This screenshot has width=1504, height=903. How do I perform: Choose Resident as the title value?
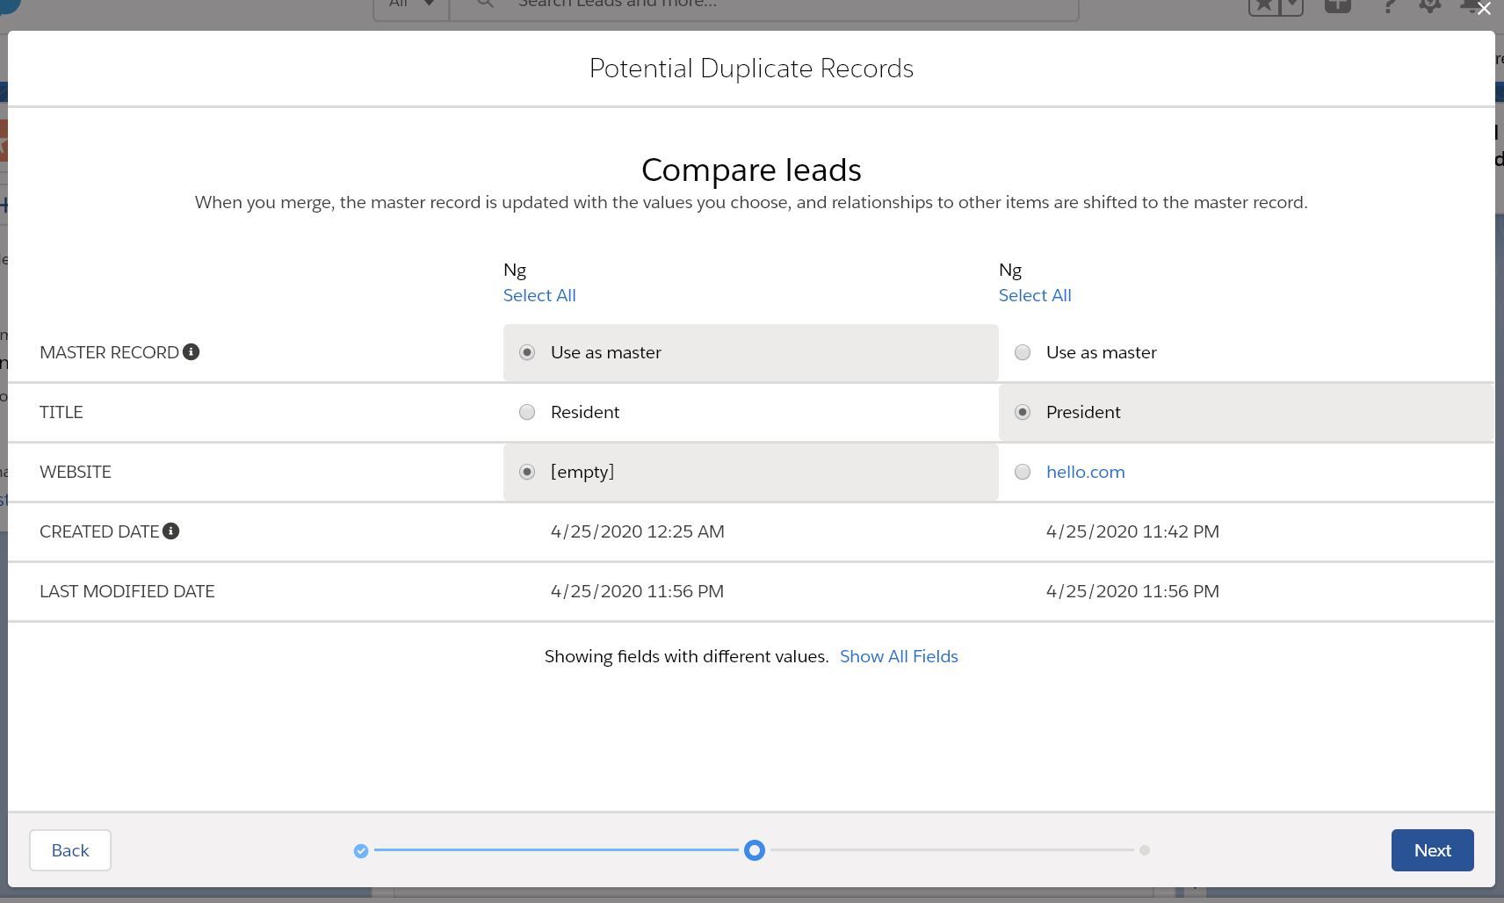click(527, 412)
